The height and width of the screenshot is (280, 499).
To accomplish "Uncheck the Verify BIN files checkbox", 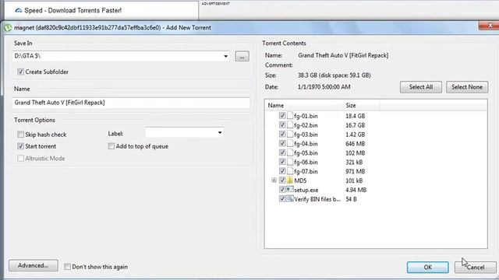I will (x=282, y=199).
